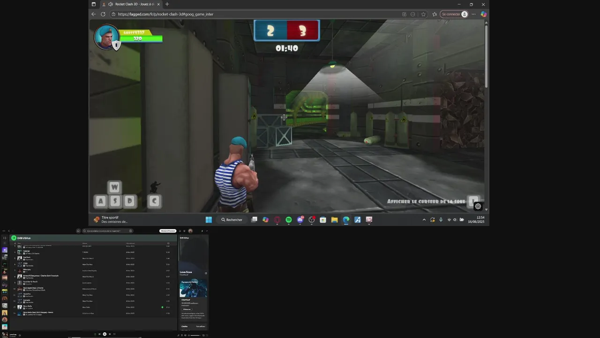The height and width of the screenshot is (338, 600).
Task: Click the D movement key in game
Action: pos(129,201)
